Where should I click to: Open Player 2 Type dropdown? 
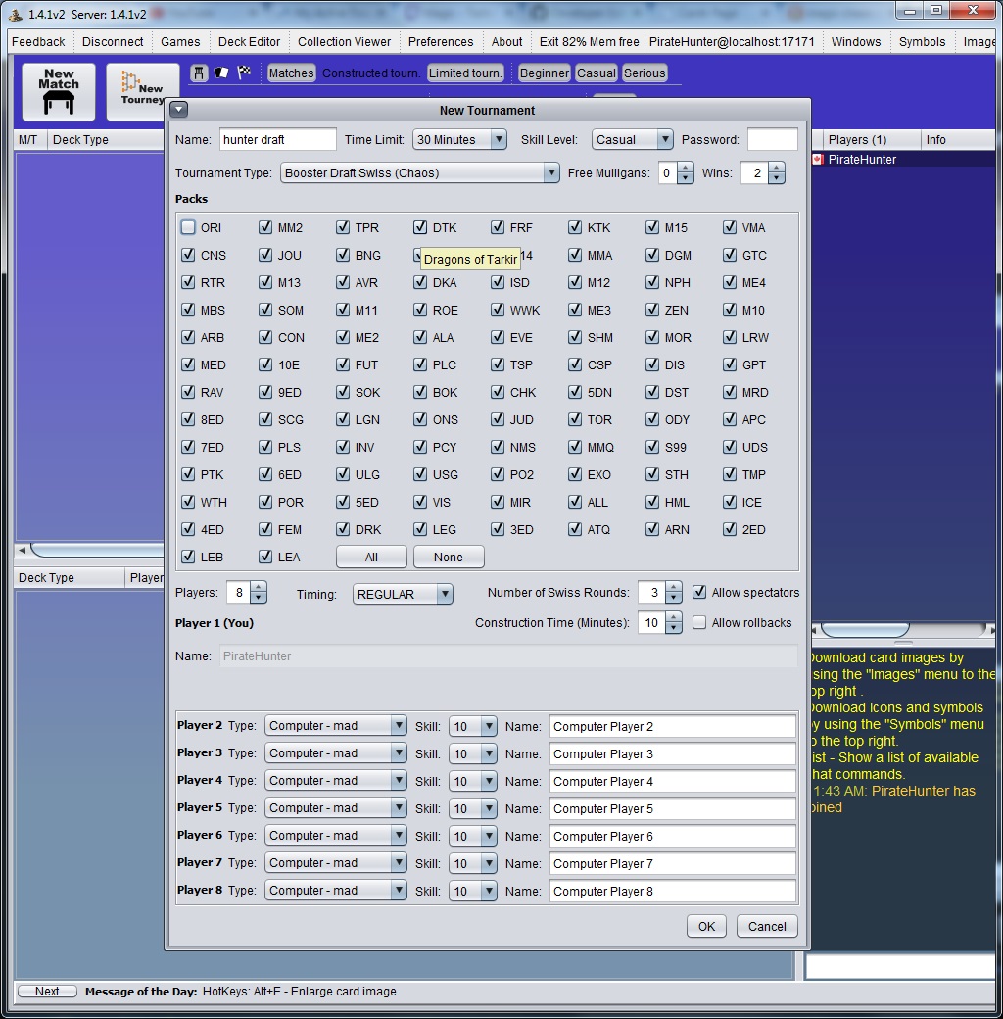tap(335, 726)
